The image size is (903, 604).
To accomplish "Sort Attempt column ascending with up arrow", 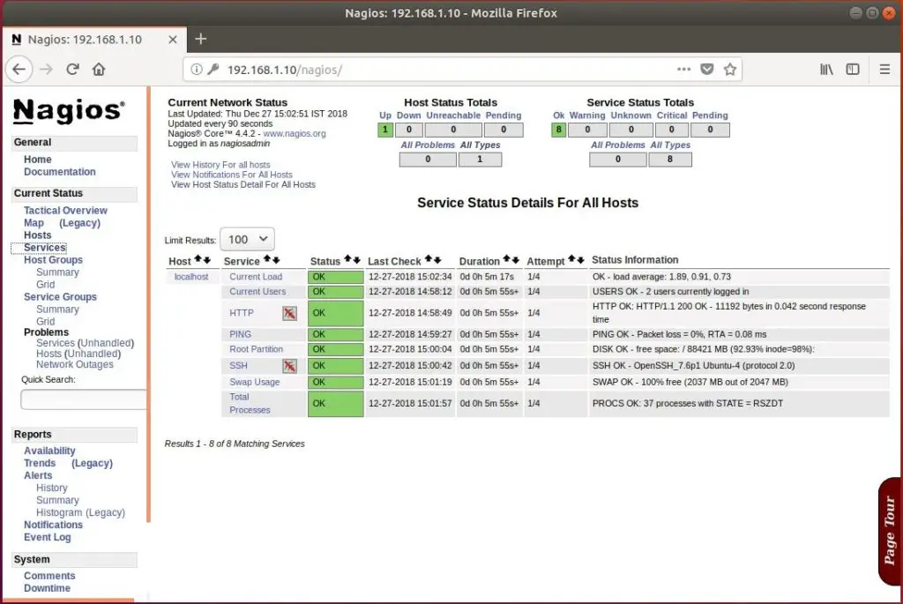I will 571,260.
